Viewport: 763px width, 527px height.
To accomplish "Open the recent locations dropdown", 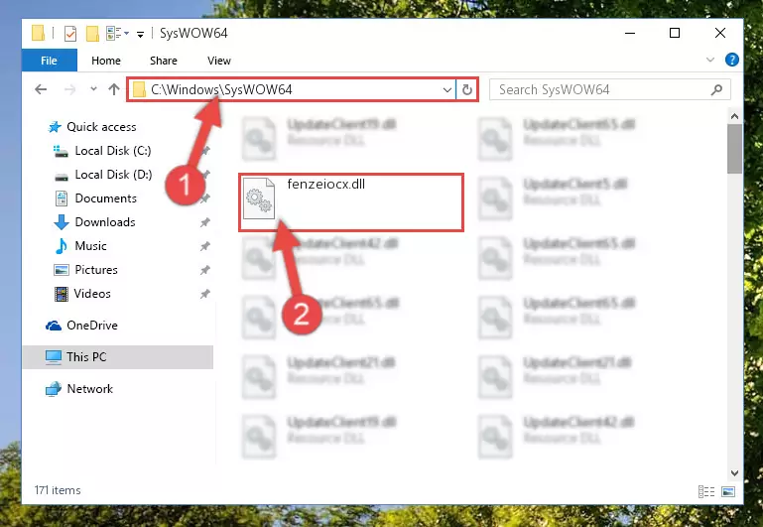I will [93, 89].
